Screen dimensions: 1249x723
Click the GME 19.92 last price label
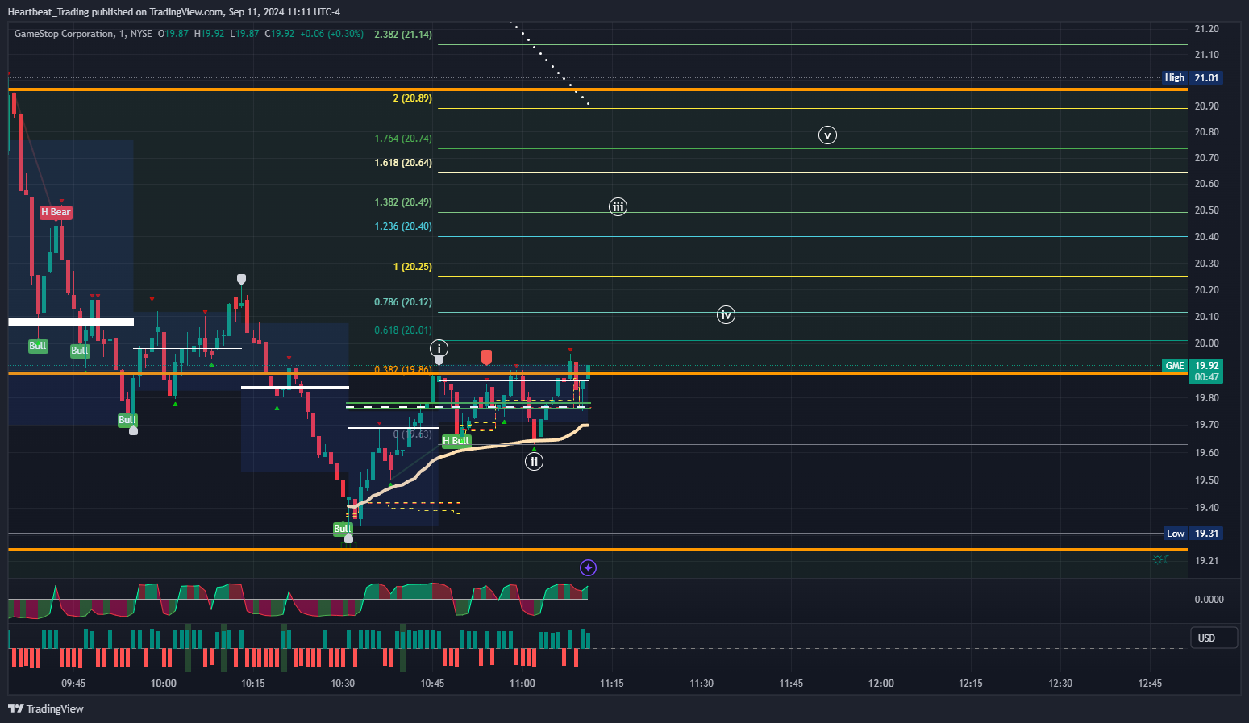[x=1192, y=366]
